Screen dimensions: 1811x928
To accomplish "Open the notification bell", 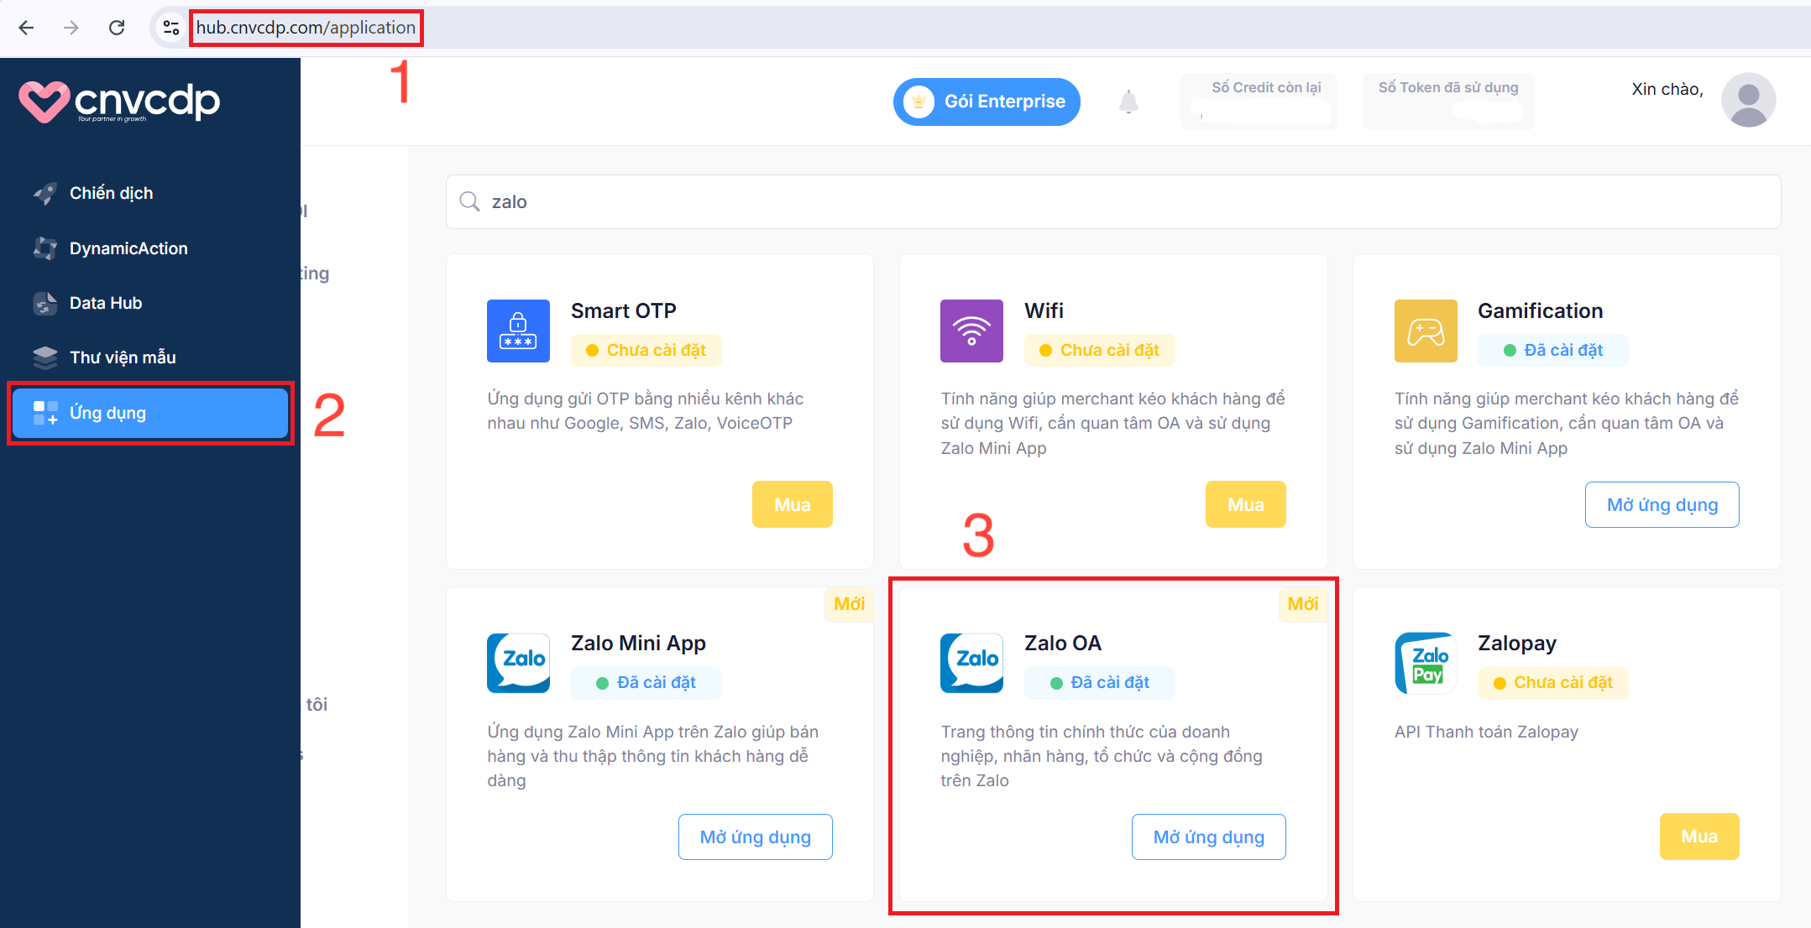I will pos(1128,102).
